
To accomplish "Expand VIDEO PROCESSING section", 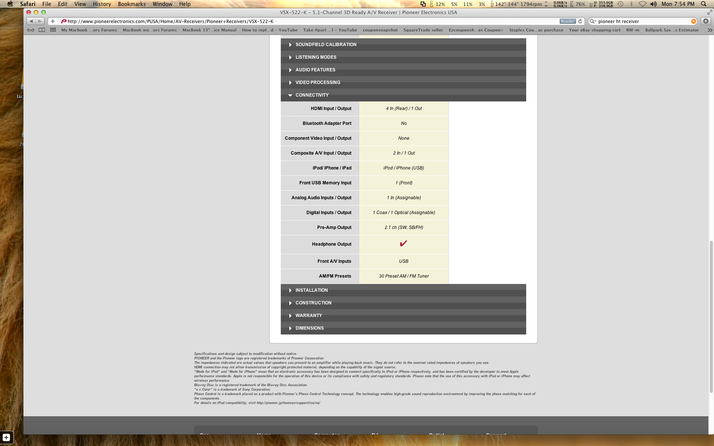I will (403, 83).
